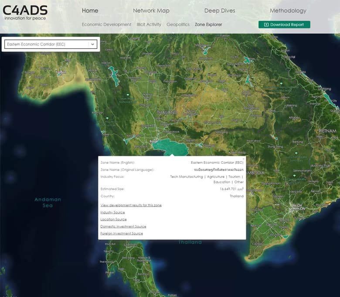The image size is (340, 297).
Task: Click the large teal zone in Myanmar
Action: point(115,77)
